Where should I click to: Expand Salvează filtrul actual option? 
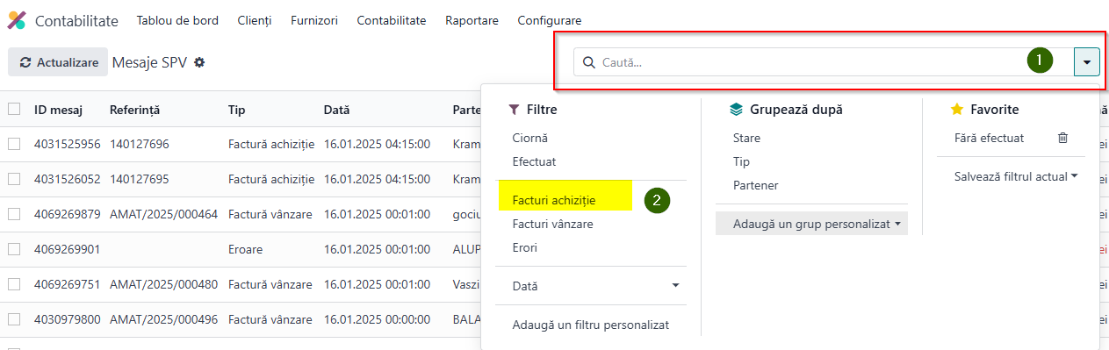1016,176
